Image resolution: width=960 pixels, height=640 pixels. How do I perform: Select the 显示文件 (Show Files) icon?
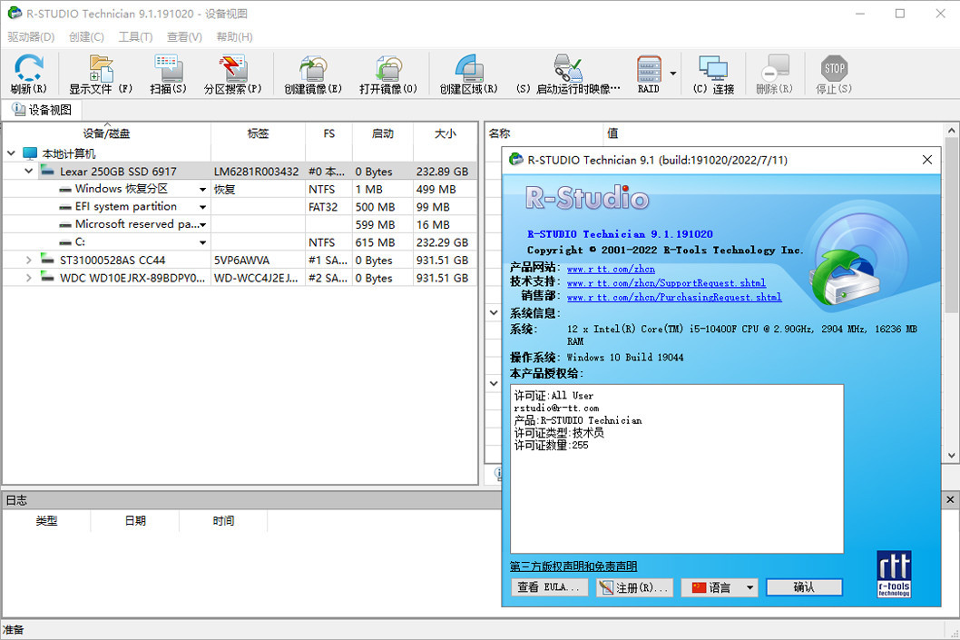coord(100,73)
